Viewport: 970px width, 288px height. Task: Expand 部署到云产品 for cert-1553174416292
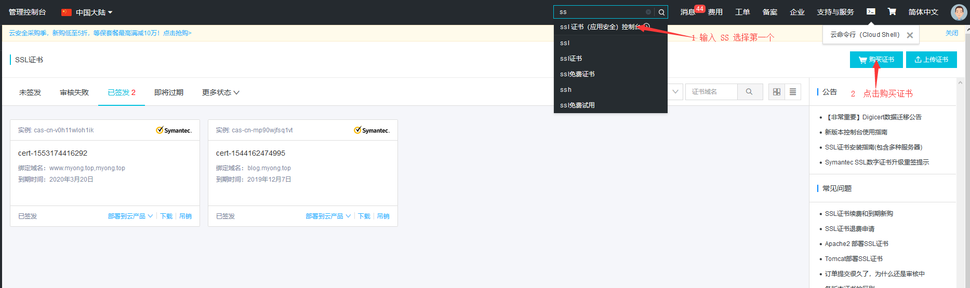130,216
